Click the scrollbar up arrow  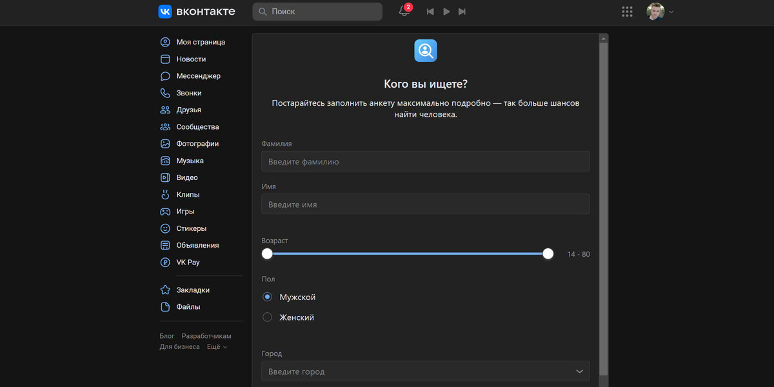tap(604, 37)
